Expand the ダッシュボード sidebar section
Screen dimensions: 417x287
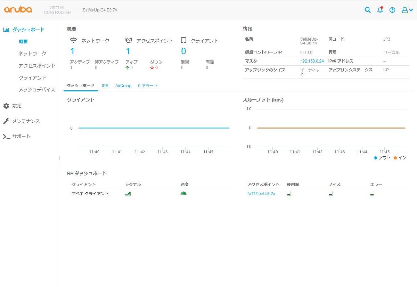coord(28,30)
